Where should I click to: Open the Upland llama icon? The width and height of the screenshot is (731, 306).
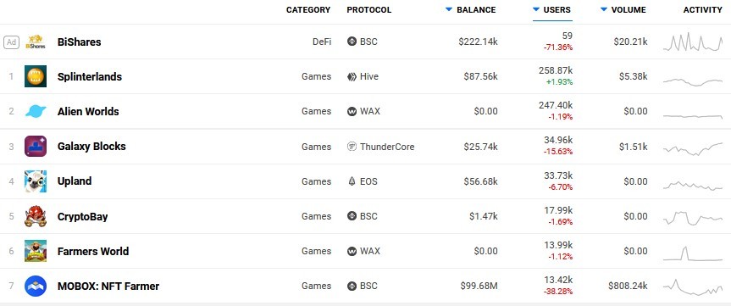(36, 181)
